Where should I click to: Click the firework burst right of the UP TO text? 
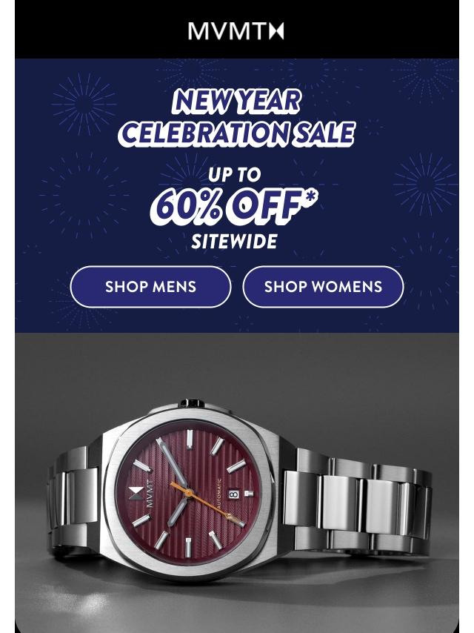[426, 185]
